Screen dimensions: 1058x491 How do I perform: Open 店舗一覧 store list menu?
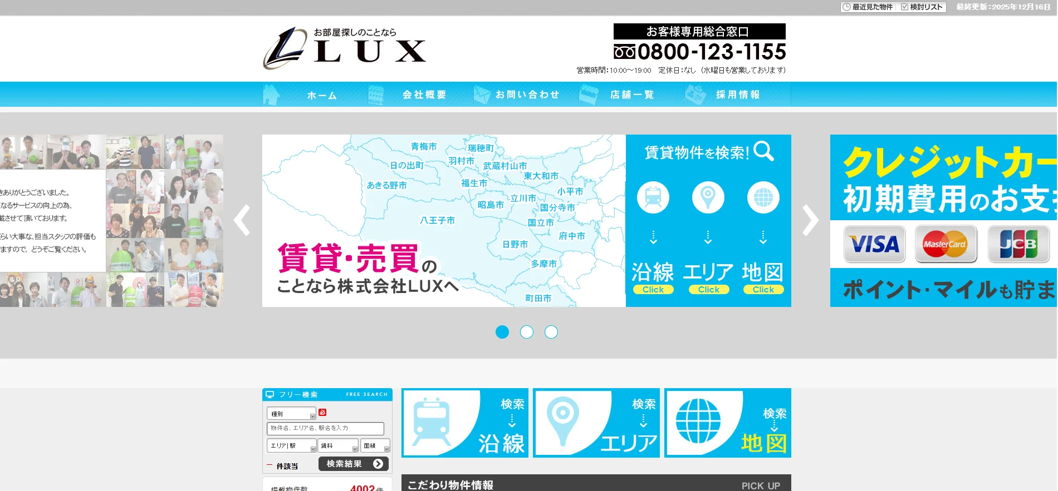tap(632, 95)
